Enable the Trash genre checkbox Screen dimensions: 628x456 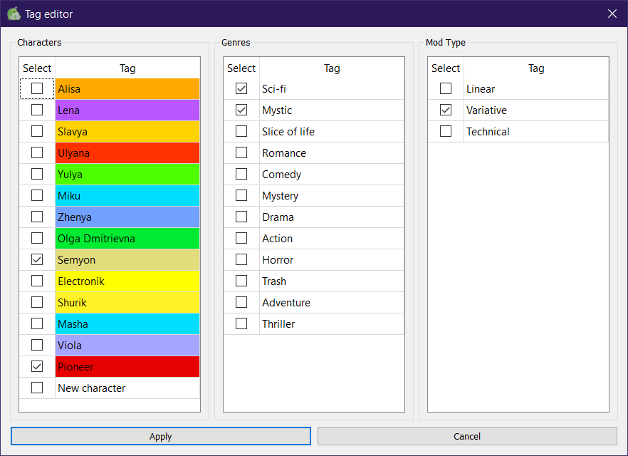[x=241, y=281]
